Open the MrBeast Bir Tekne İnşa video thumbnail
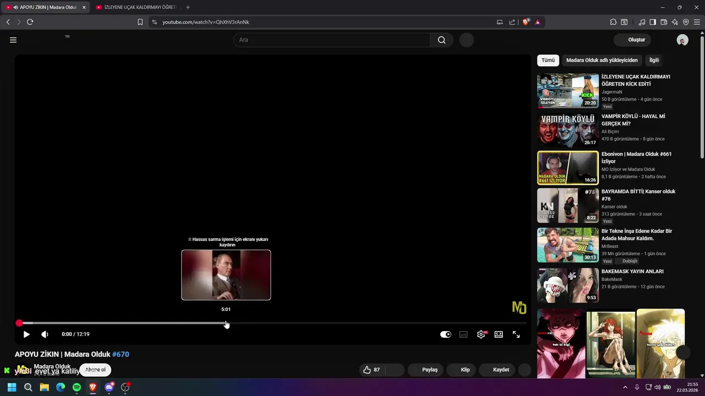 (x=568, y=245)
